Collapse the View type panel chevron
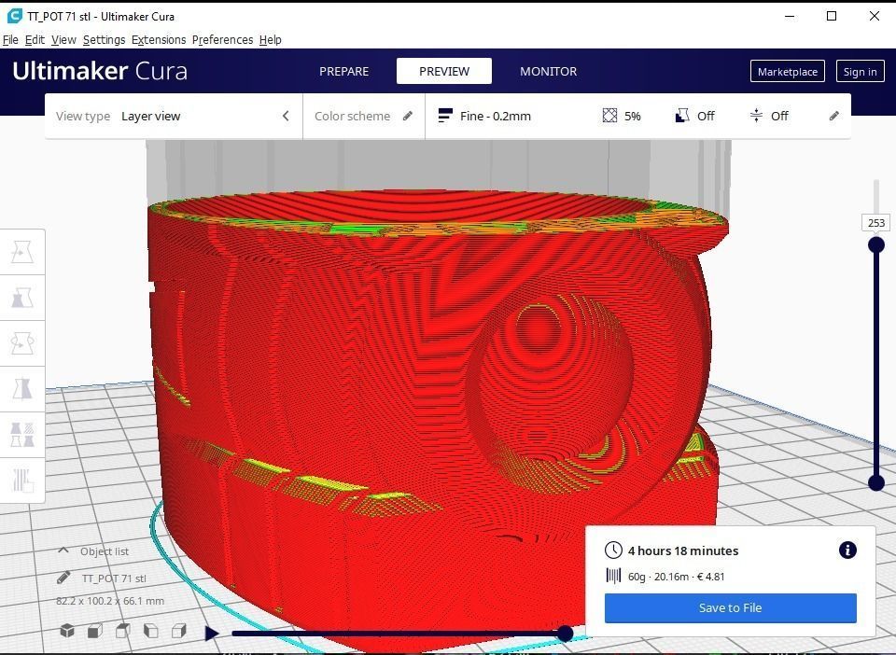 286,116
